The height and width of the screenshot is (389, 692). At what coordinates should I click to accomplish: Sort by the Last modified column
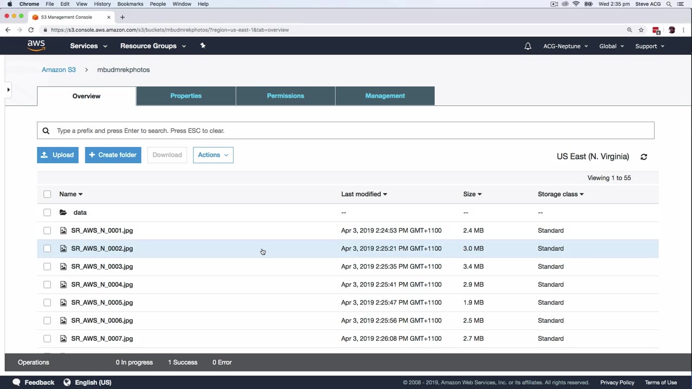click(364, 194)
